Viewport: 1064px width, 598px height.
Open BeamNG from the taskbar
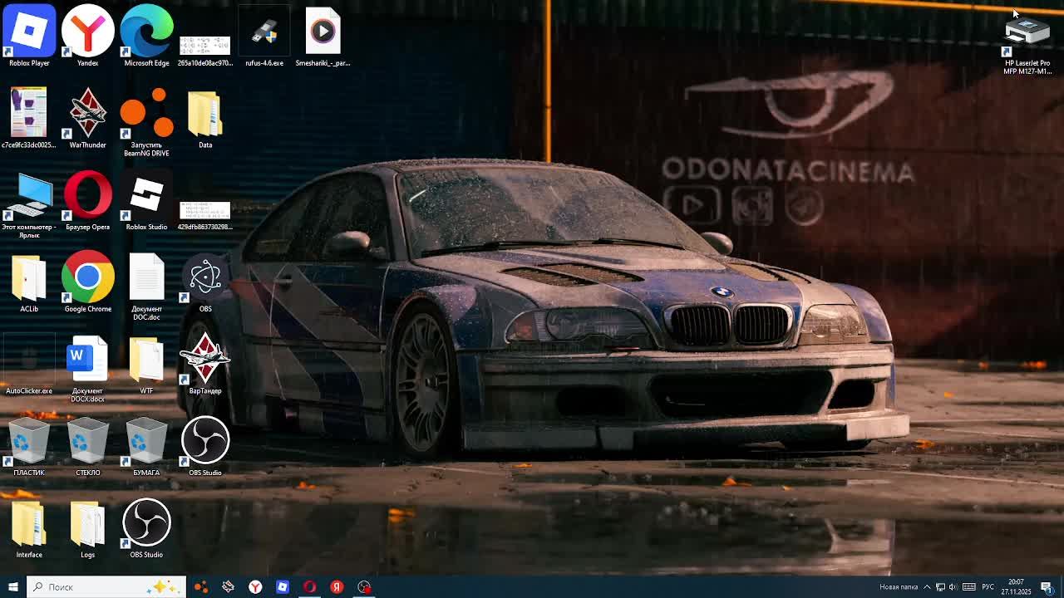tap(200, 586)
